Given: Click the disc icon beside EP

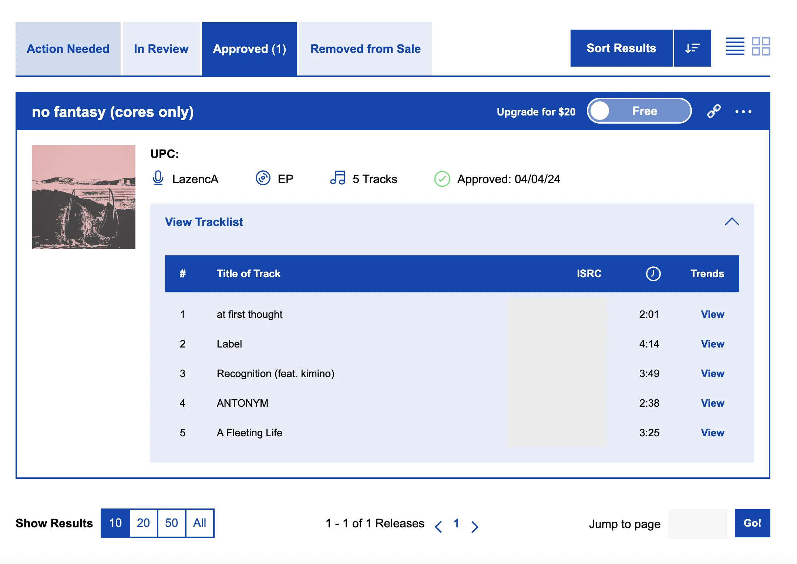Looking at the screenshot, I should pos(263,178).
